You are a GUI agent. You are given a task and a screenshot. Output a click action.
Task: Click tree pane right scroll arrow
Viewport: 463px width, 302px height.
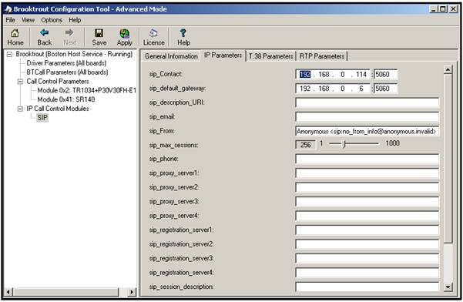[132, 292]
